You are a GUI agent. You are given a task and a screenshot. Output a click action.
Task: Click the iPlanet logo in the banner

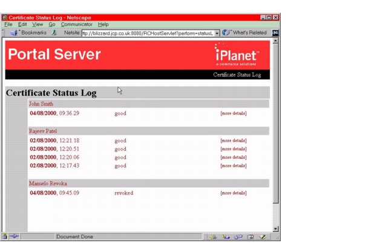pyautogui.click(x=237, y=55)
